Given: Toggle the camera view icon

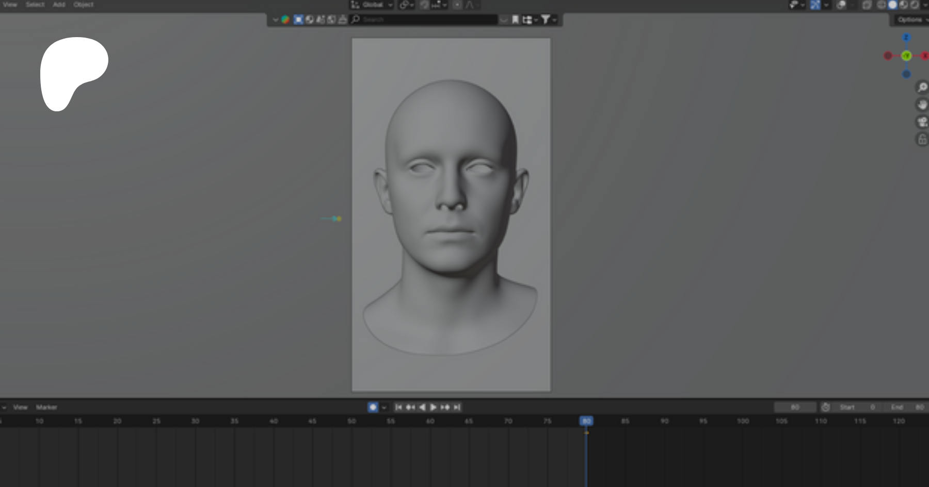Looking at the screenshot, I should (922, 122).
